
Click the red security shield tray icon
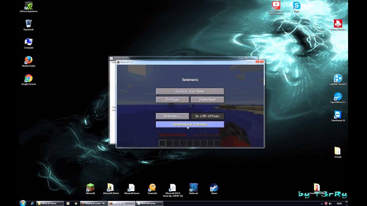pyautogui.click(x=326, y=203)
